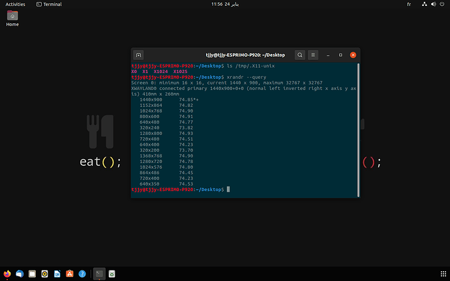Click the 'xrandr --query' command text
The image size is (450, 281).
pos(247,77)
